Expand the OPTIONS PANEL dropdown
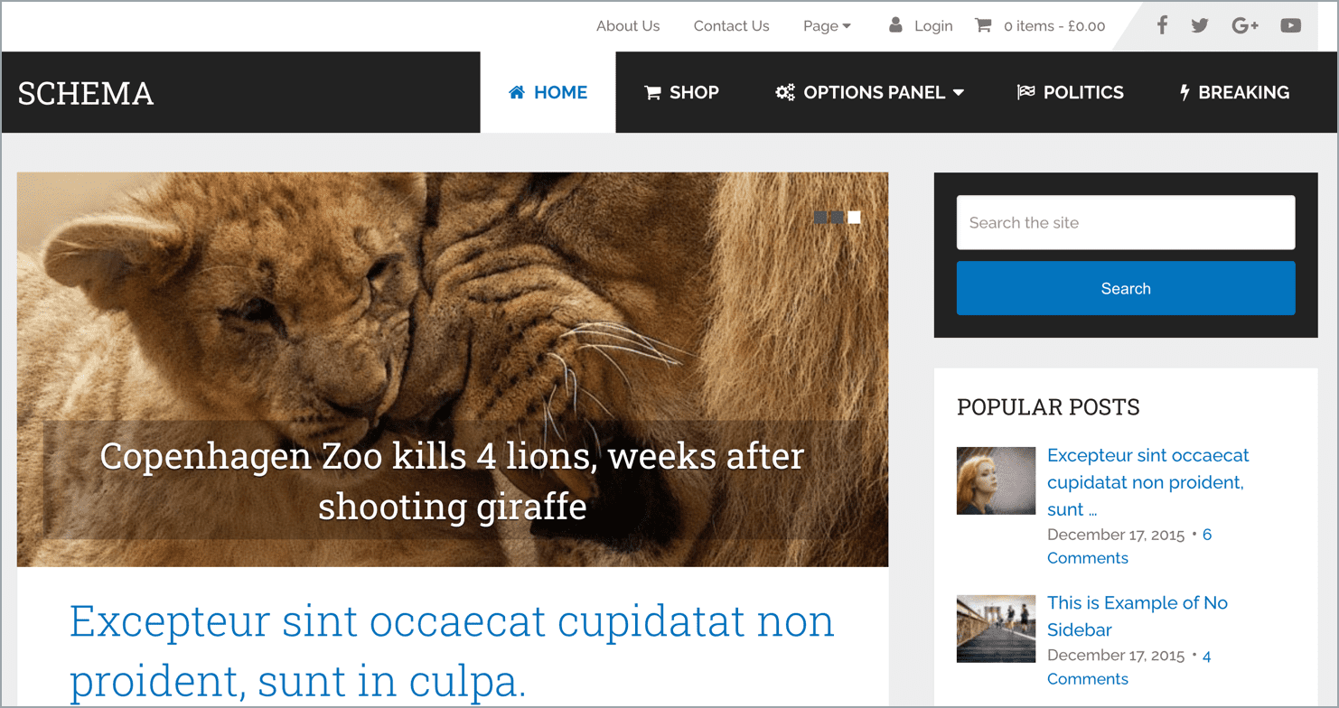This screenshot has width=1339, height=708. (x=868, y=91)
